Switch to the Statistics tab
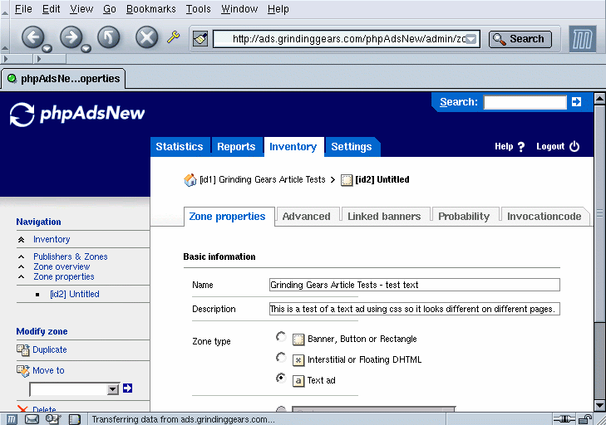The width and height of the screenshot is (606, 425). pyautogui.click(x=180, y=147)
